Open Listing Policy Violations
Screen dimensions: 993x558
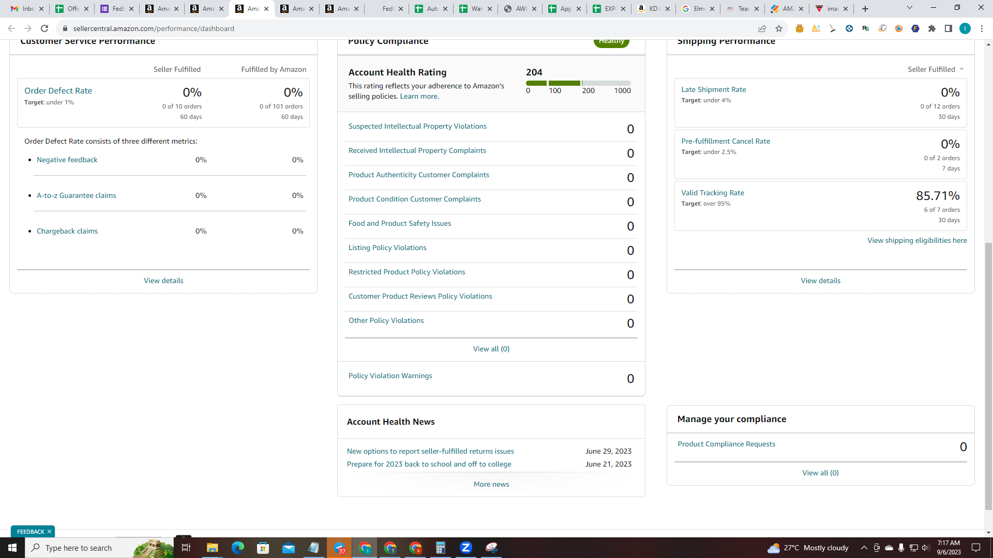387,248
